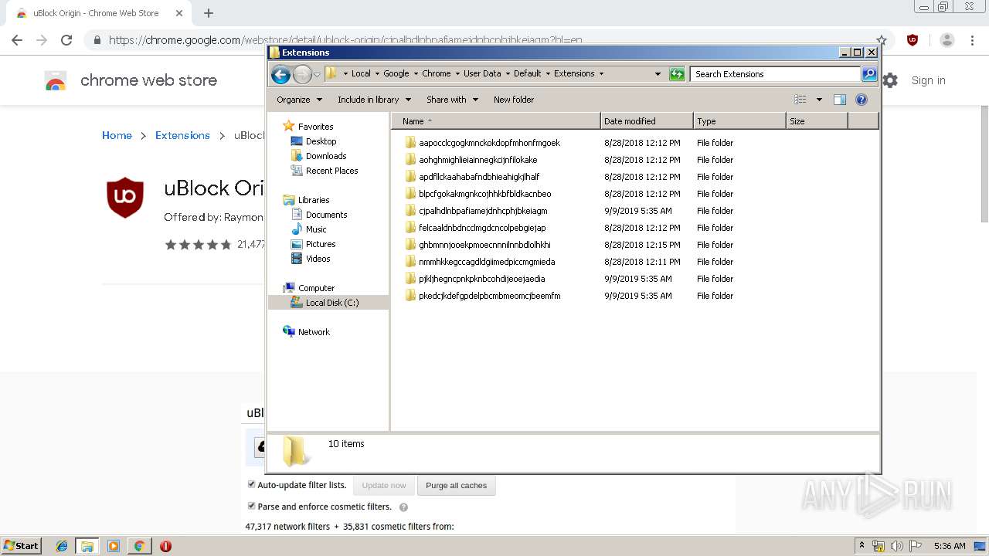Toggle Parse and enforce cosmetic filters checkbox
The height and width of the screenshot is (556, 989).
click(x=251, y=506)
